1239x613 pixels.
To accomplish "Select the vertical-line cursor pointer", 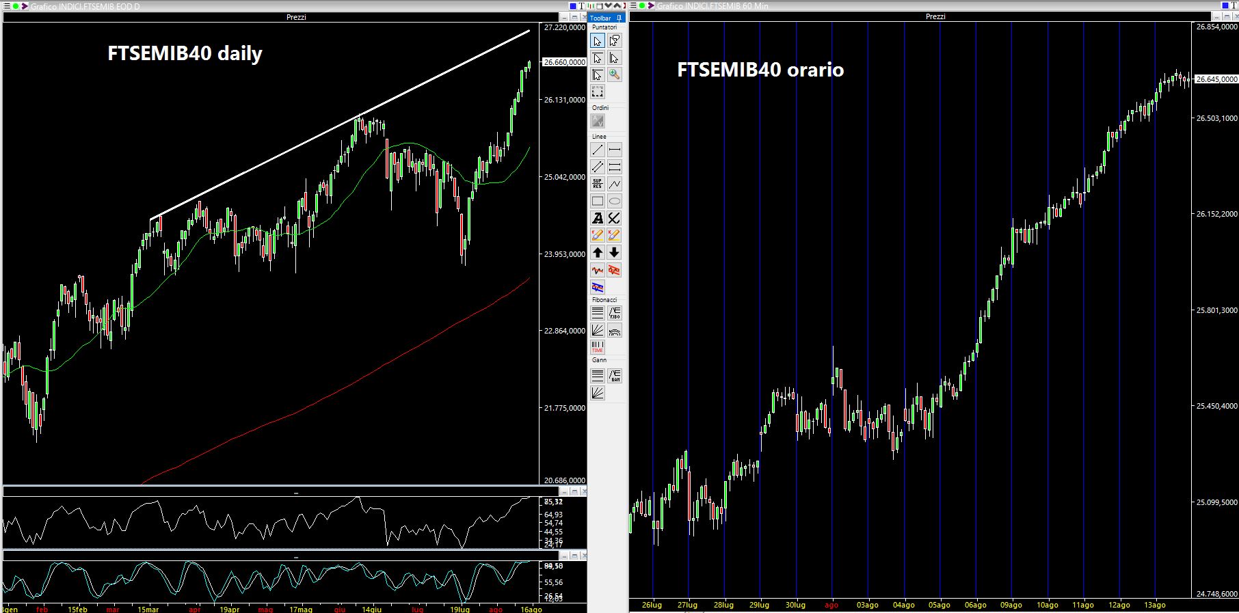I will point(615,58).
